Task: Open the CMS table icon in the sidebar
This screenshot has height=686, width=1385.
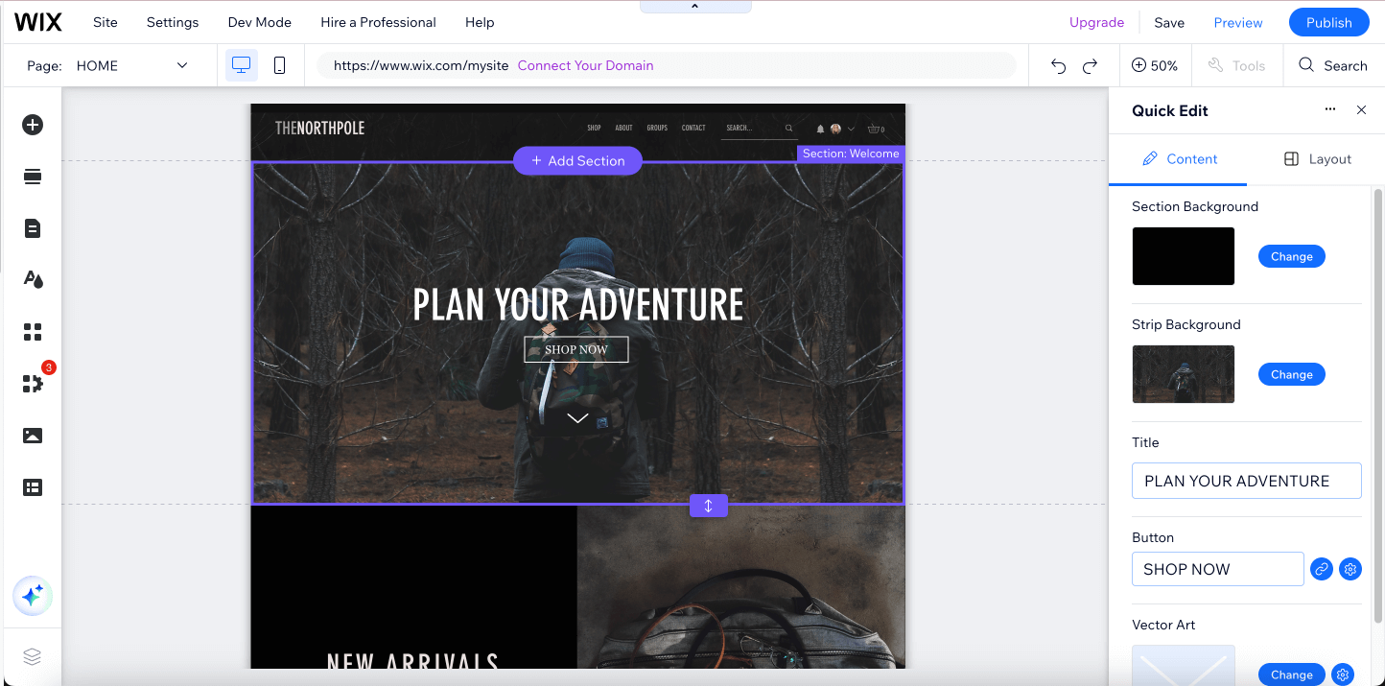Action: 33,487
